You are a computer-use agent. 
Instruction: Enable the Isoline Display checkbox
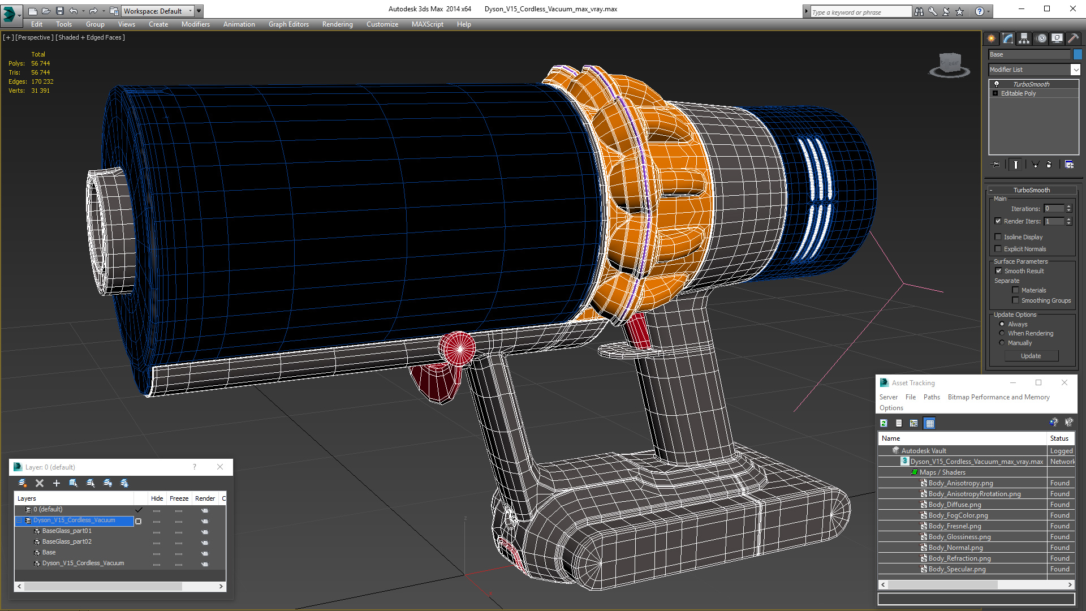(x=998, y=237)
